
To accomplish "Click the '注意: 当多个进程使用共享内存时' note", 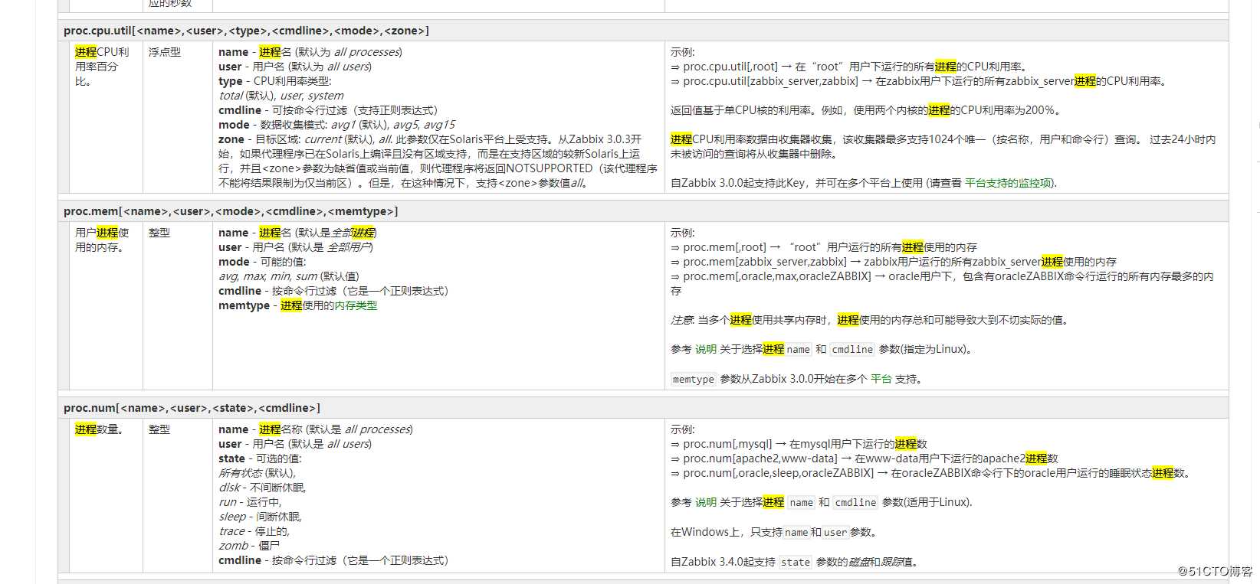I will pyautogui.click(x=870, y=320).
